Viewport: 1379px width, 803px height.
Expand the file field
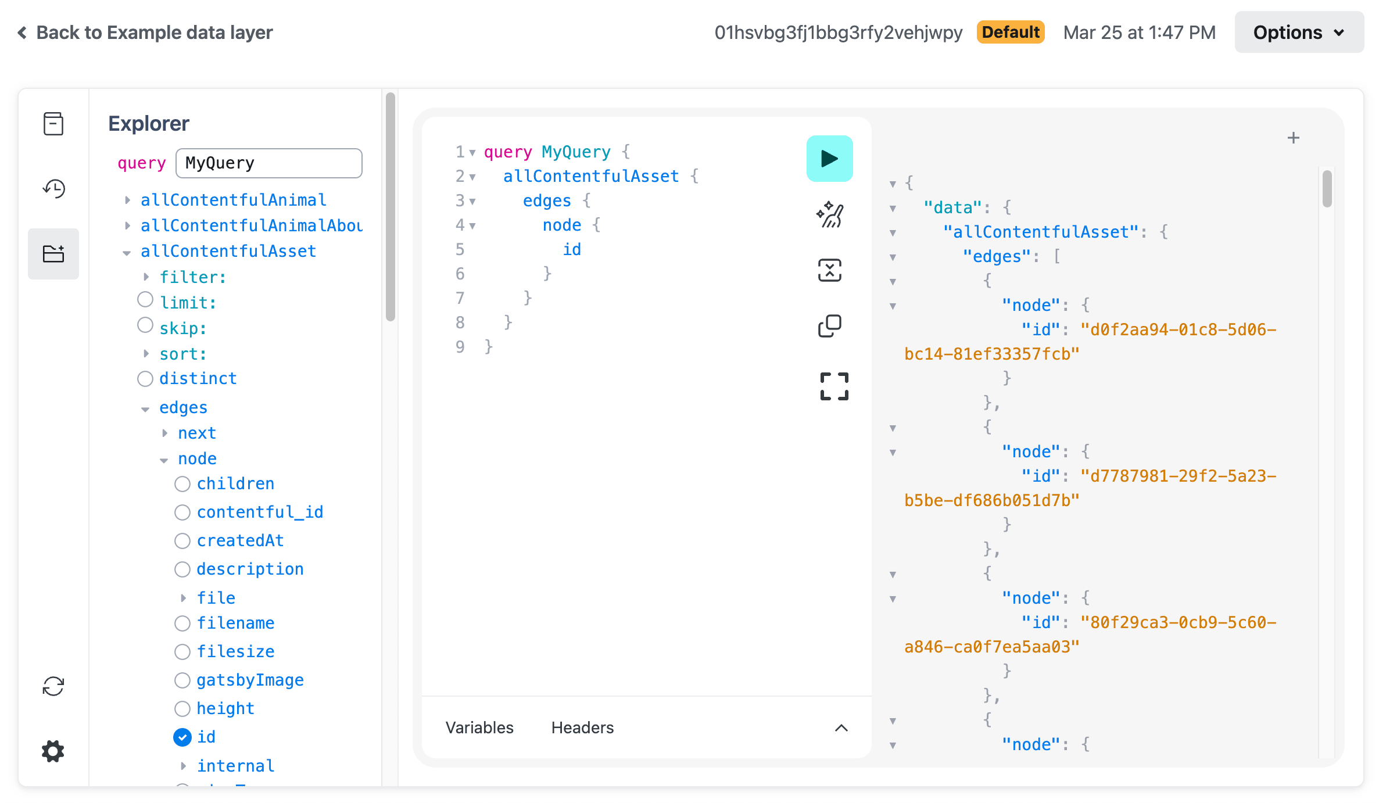(183, 598)
